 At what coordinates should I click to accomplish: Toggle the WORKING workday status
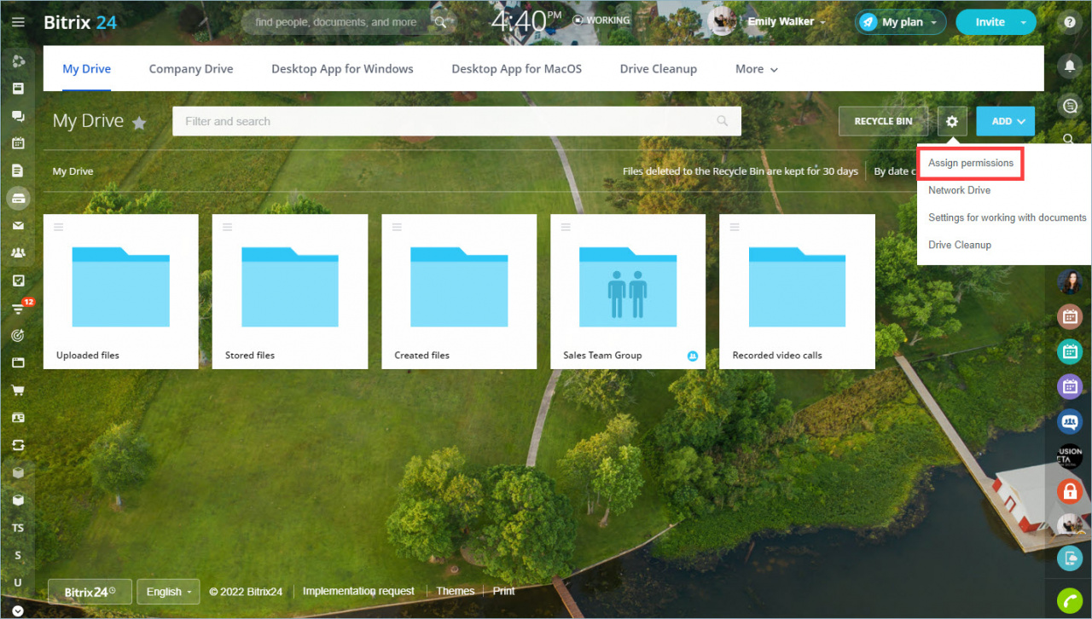601,20
